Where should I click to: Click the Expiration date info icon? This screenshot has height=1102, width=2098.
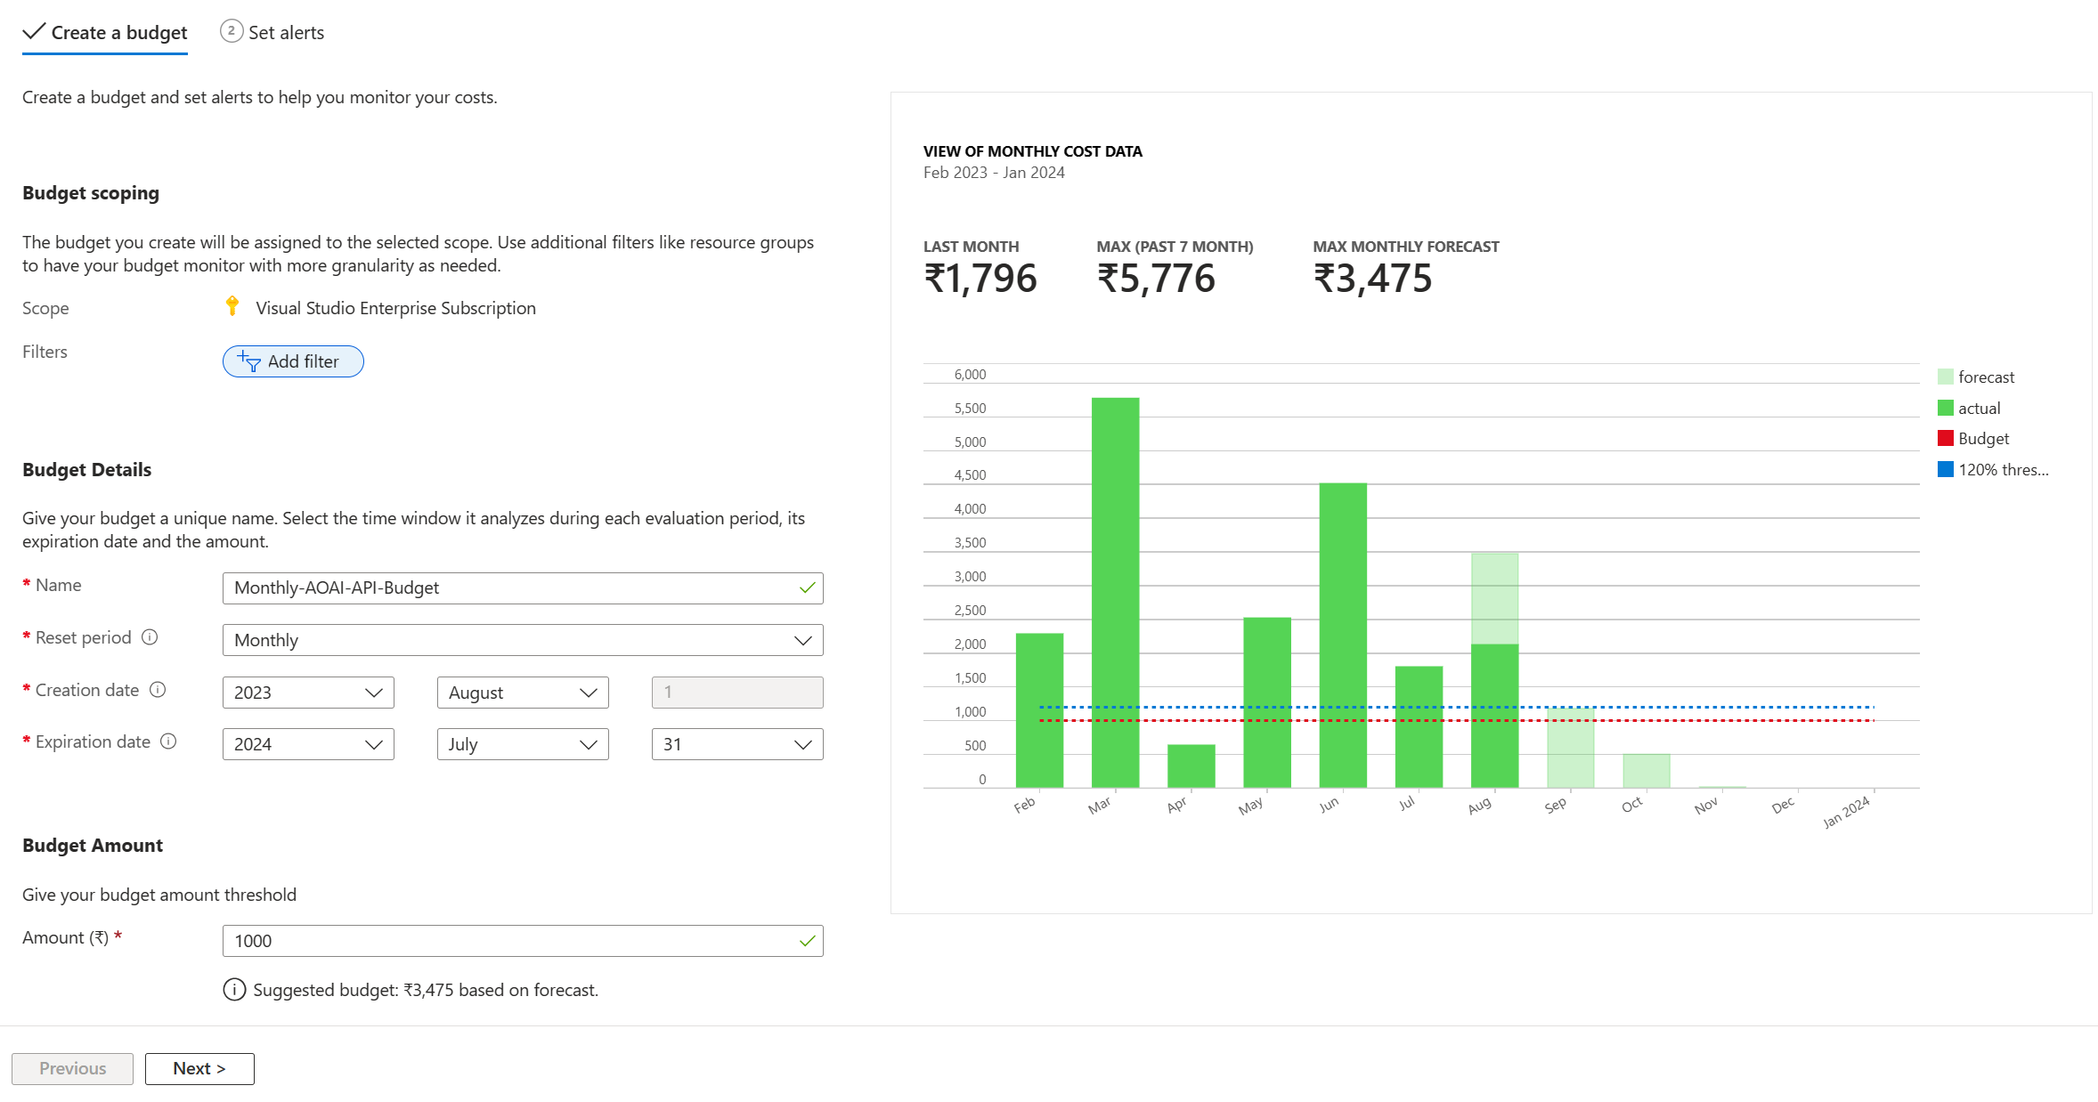pyautogui.click(x=168, y=741)
